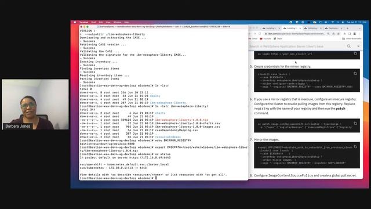371x209 pixels.
Task: Open the Apple menu
Action: pos(75,22)
